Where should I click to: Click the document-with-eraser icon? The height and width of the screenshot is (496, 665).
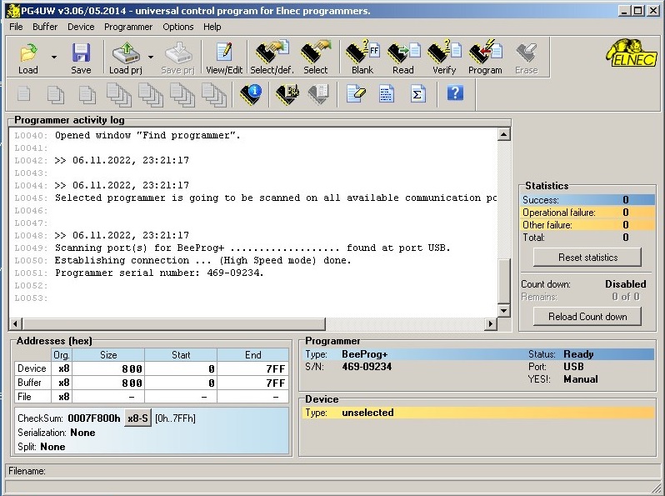(356, 93)
